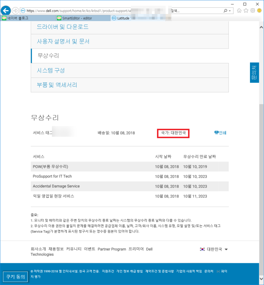The height and width of the screenshot is (285, 264).
Task: Click the search magnifier icon in address bar
Action: (x=225, y=11)
